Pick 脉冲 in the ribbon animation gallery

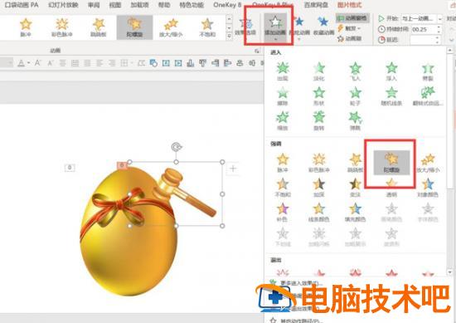click(26, 27)
